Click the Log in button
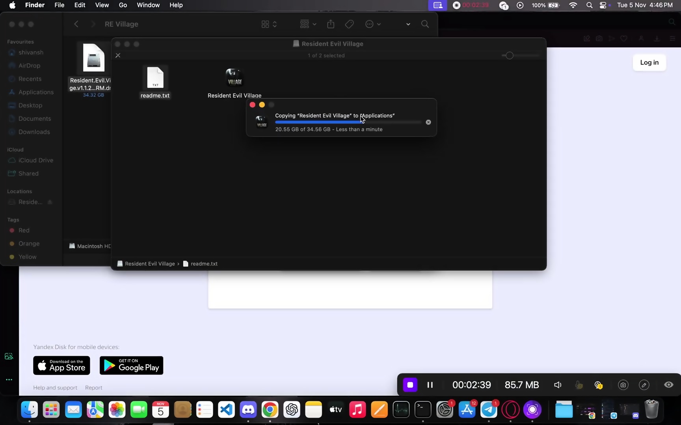 pos(649,63)
